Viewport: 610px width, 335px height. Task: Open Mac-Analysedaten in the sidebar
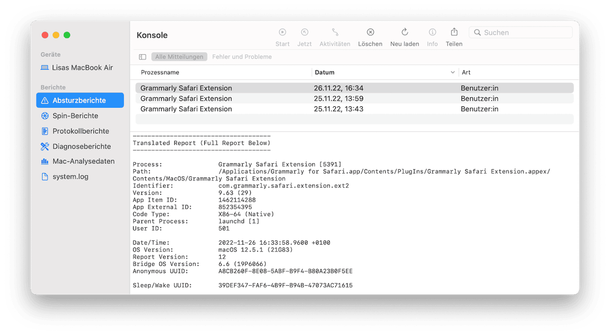pyautogui.click(x=80, y=161)
